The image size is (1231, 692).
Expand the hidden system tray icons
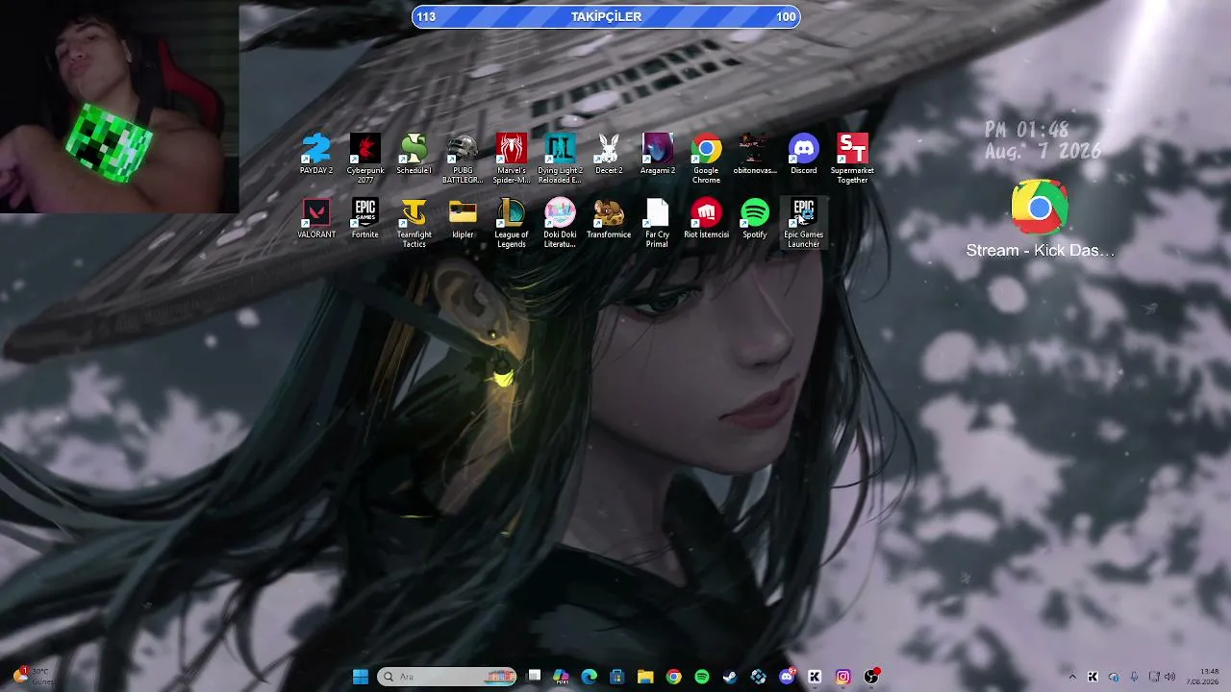coord(1072,677)
